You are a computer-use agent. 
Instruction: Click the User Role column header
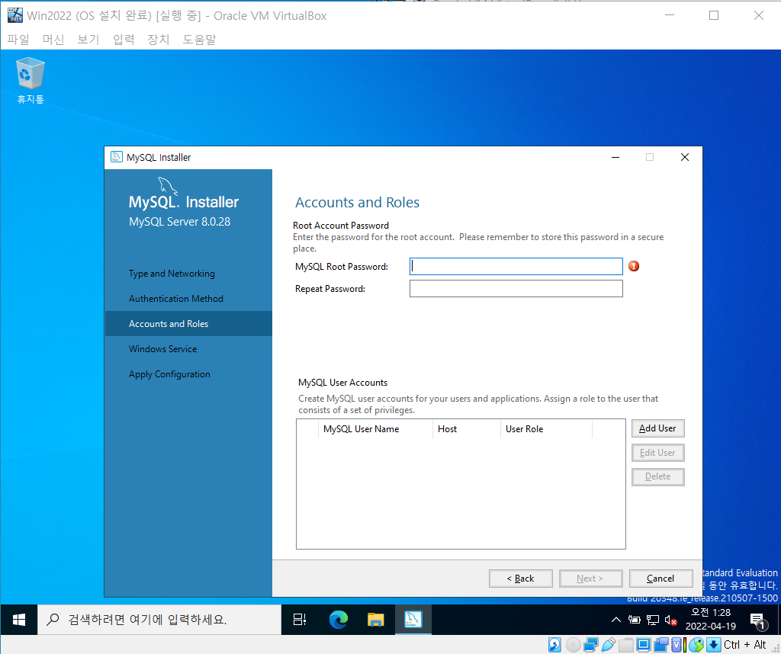click(546, 429)
